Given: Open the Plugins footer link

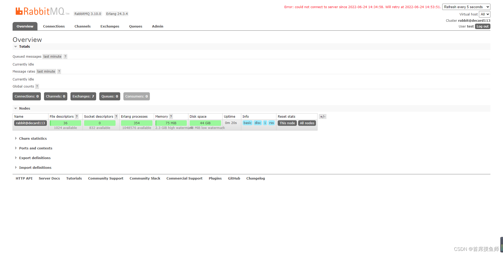Looking at the screenshot, I should (x=215, y=179).
